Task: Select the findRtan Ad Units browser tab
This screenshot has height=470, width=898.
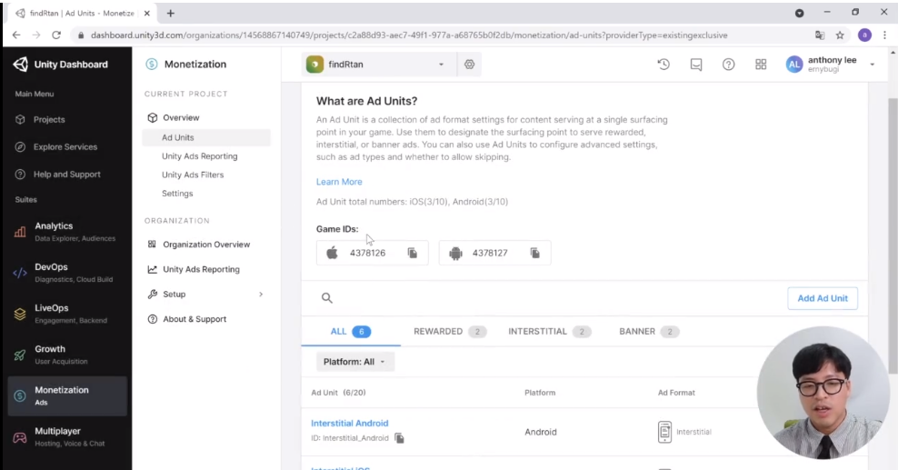Action: [80, 13]
